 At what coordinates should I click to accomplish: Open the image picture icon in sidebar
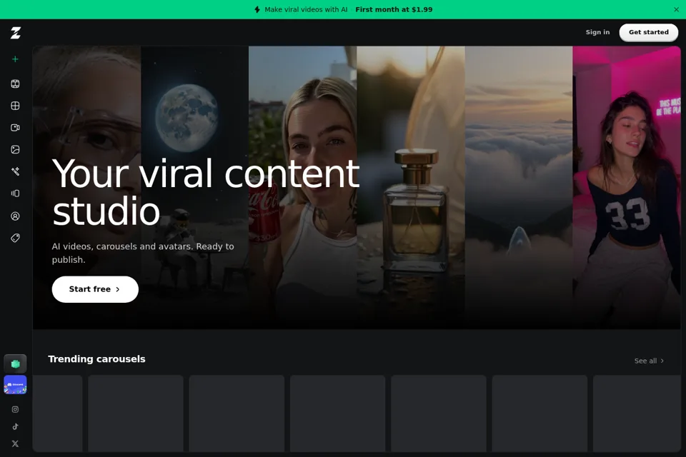[x=15, y=149]
